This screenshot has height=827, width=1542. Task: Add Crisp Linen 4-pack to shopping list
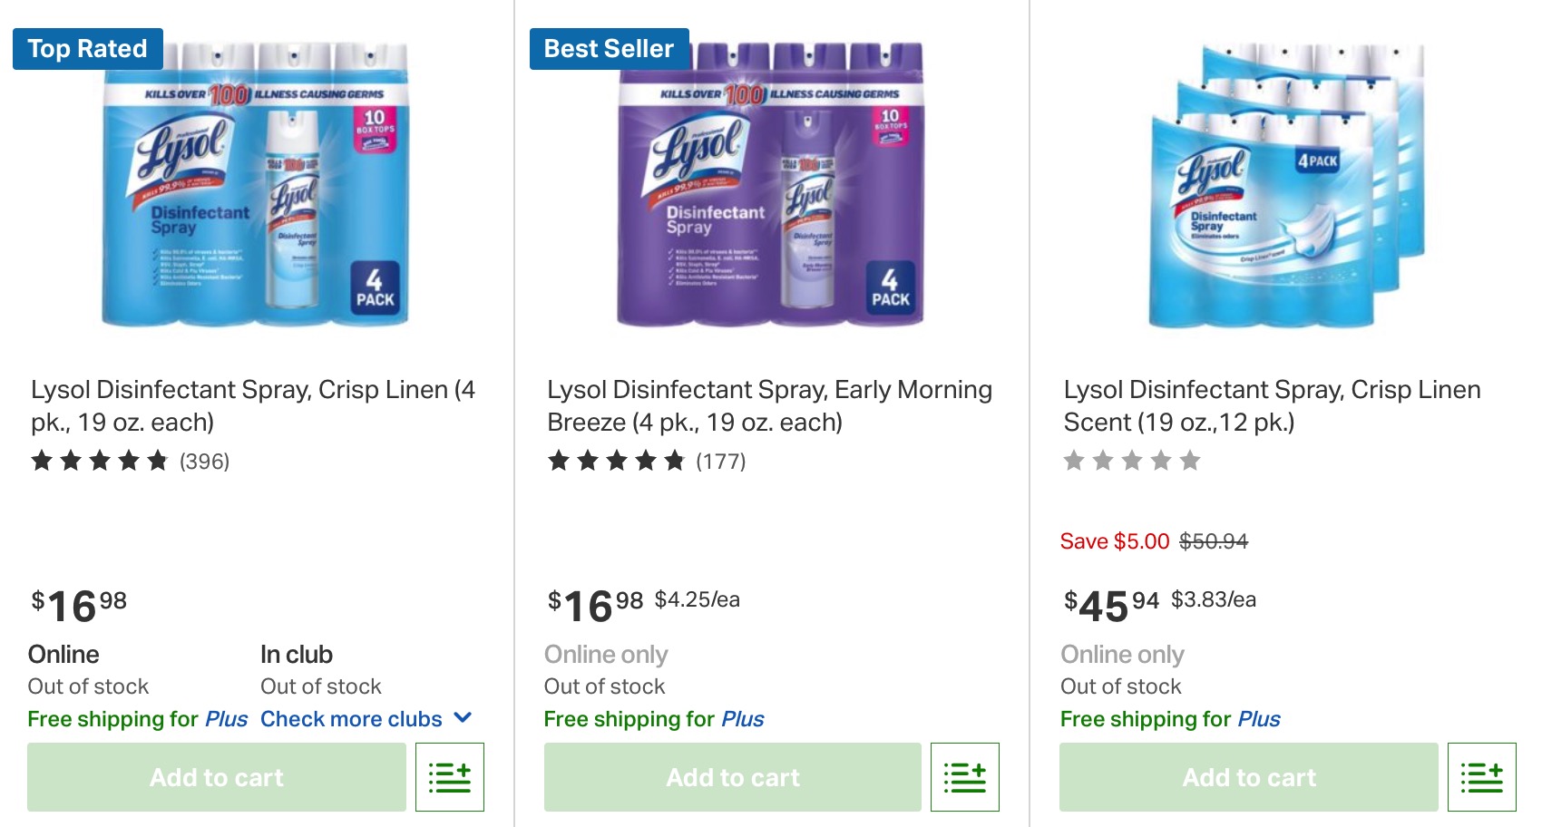450,777
